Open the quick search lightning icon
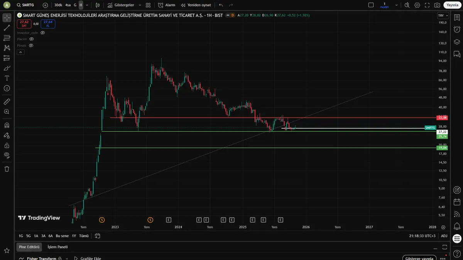The height and width of the screenshot is (260, 463). pyautogui.click(x=407, y=5)
